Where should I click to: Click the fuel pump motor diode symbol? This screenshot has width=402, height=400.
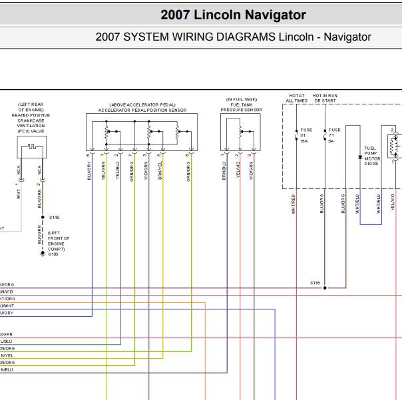coord(360,157)
